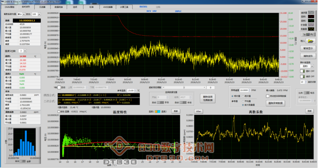This screenshot has height=168, width=318.
Task: Adjust the 异常阈值 10.0000 stepper arrows
Action: point(250,90)
